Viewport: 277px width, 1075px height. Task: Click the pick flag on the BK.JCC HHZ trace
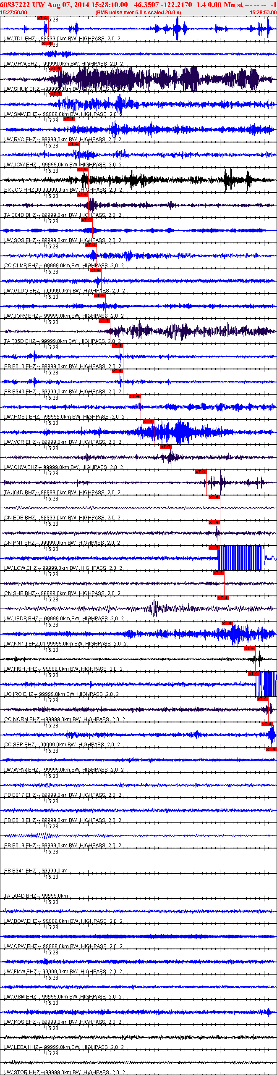[83, 169]
